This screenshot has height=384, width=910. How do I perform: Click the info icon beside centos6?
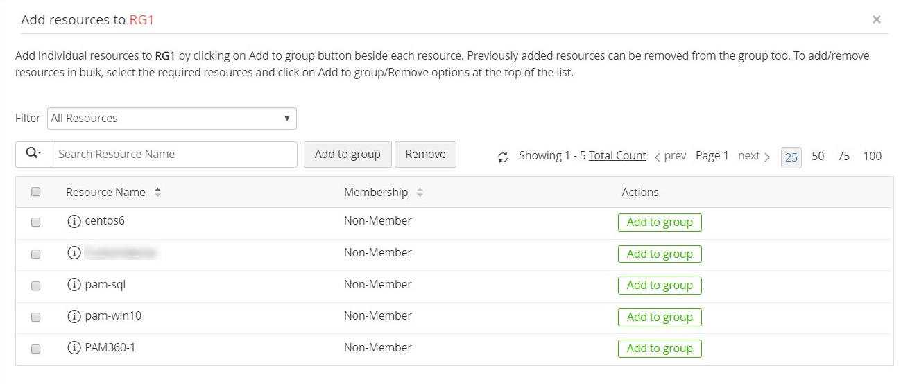tap(74, 222)
